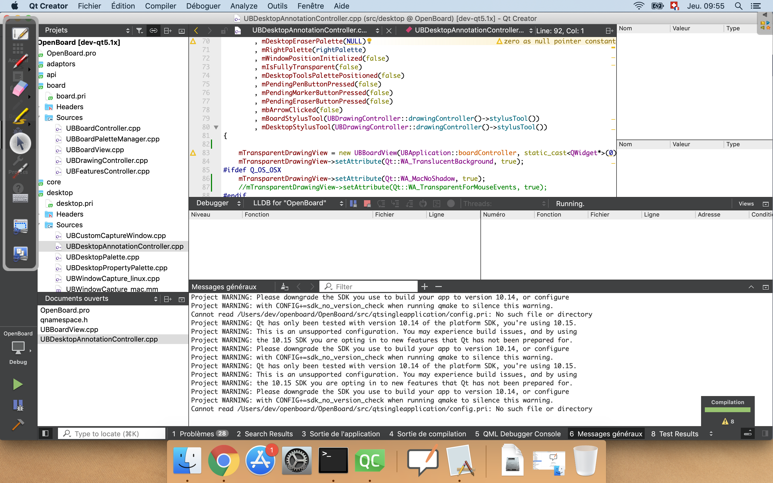Toggle progress details in the status bar

[x=748, y=433]
